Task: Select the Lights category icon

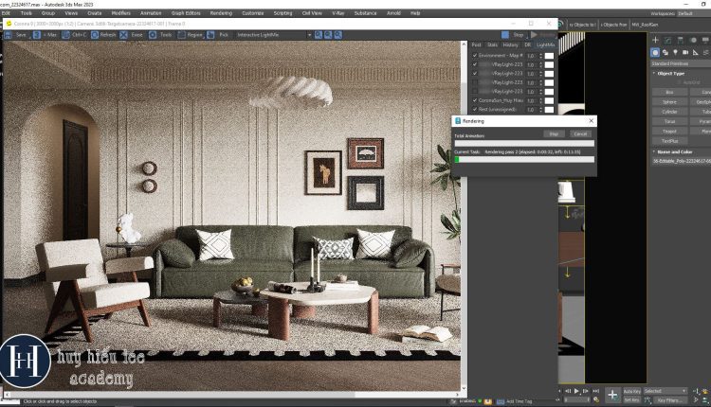Action: [x=675, y=52]
